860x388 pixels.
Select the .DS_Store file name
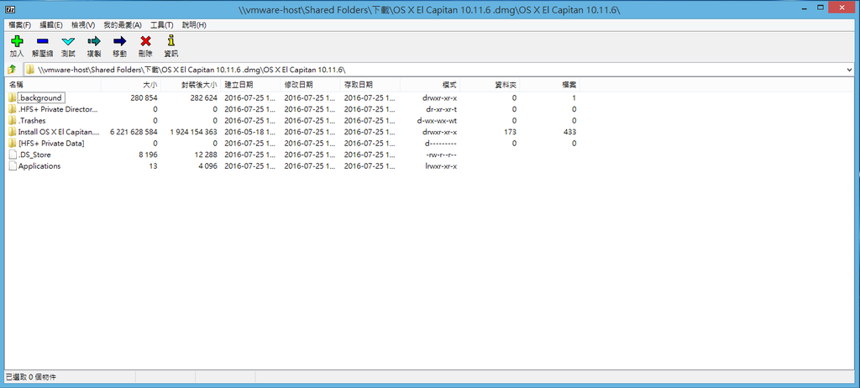coord(34,155)
